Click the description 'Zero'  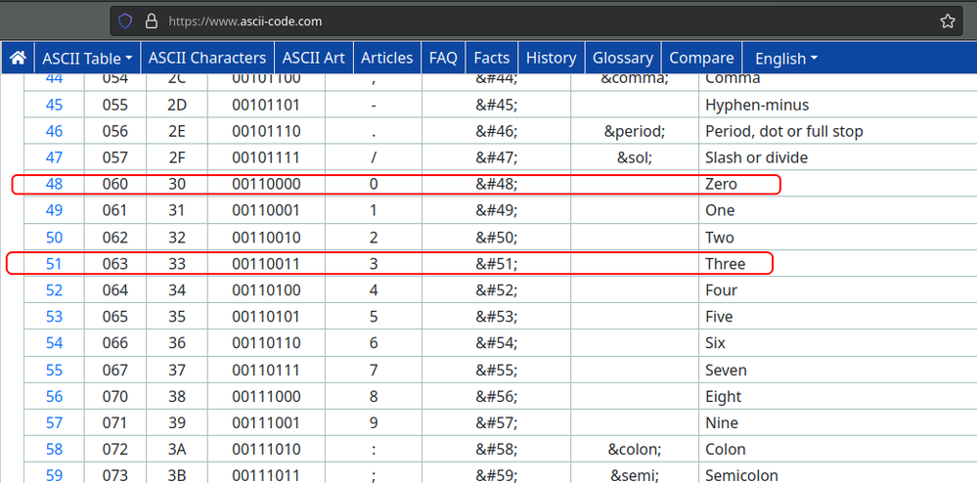coord(721,184)
